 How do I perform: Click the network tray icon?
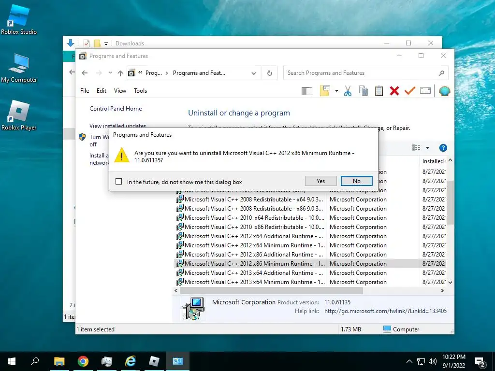point(421,361)
